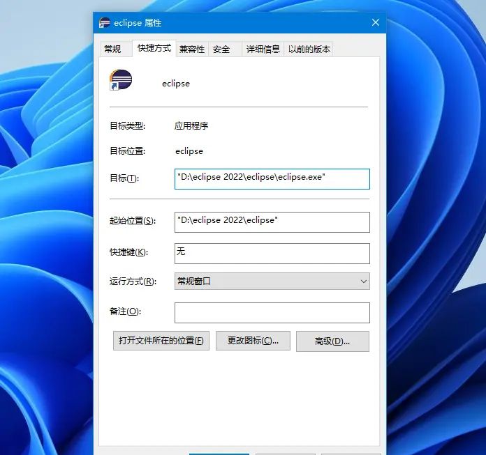486x455 pixels.
Task: Click the empty 备注 comment field
Action: point(272,312)
